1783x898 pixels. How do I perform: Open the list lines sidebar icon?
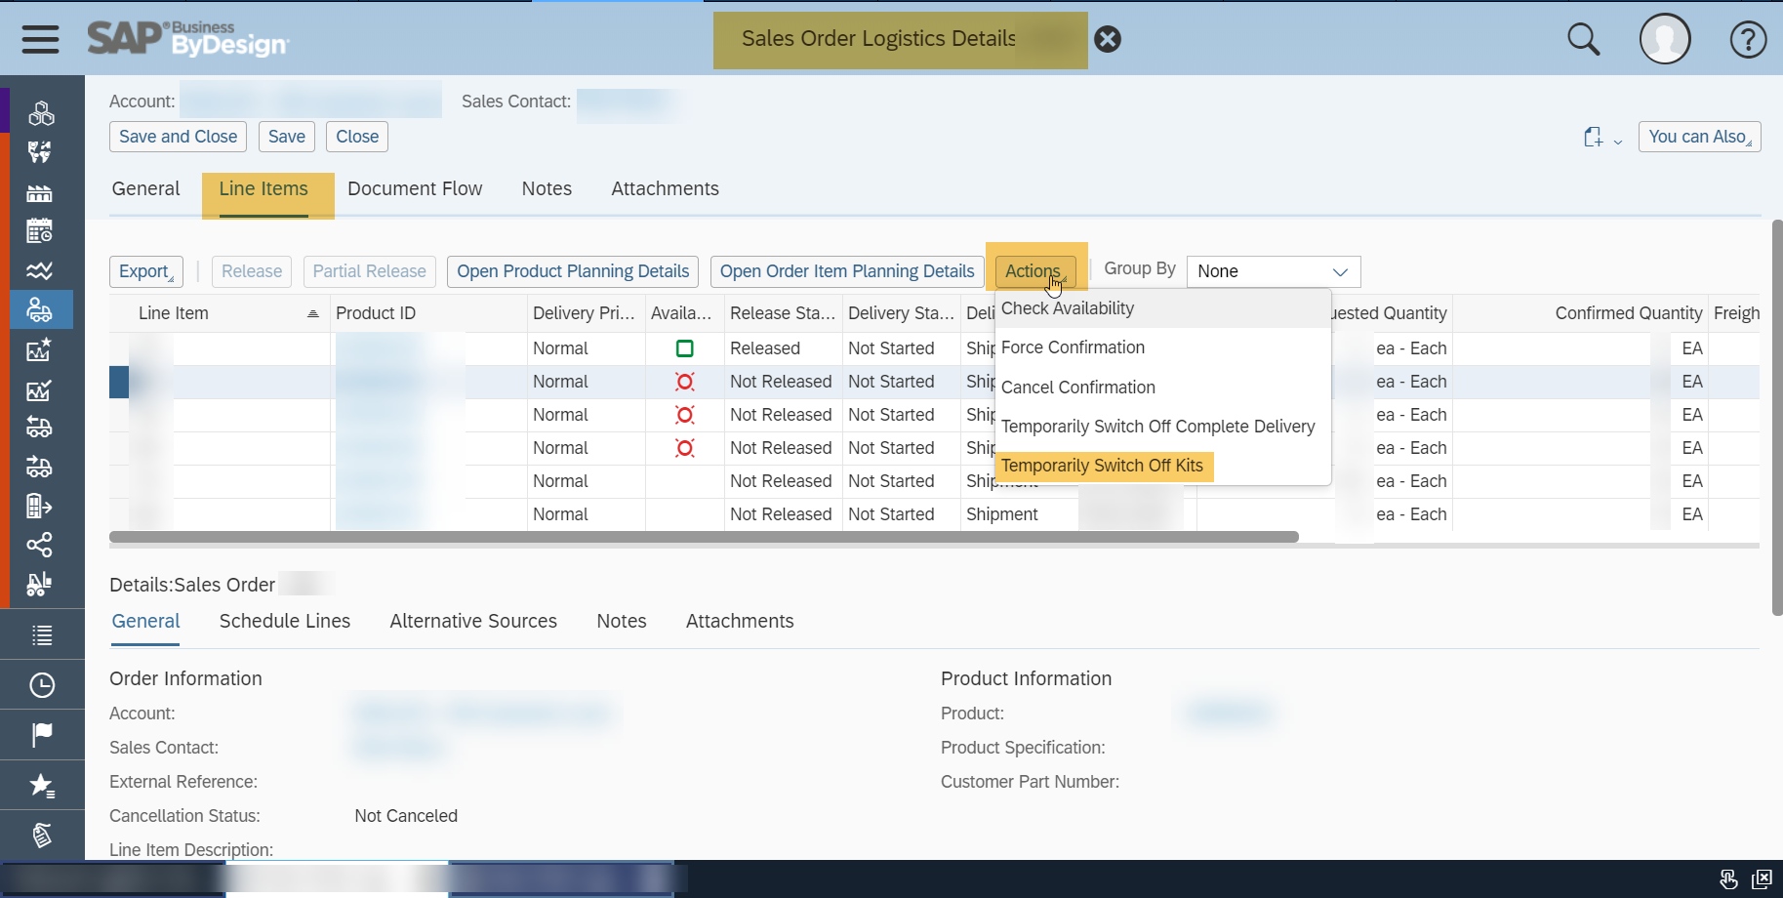pyautogui.click(x=42, y=635)
